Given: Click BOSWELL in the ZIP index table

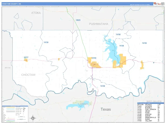Looking at the screenshot, I should click(149, 108).
